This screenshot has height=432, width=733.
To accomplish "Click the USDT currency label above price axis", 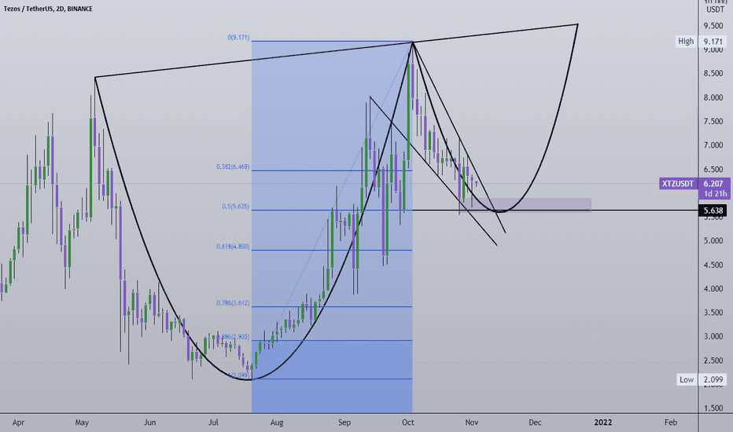I will 715,9.
